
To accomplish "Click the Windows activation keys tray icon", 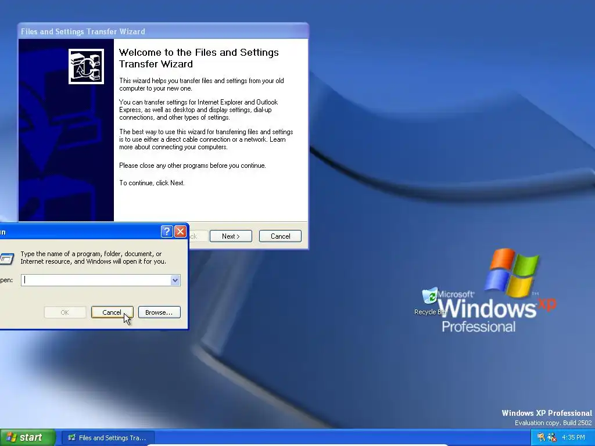I will pos(542,437).
